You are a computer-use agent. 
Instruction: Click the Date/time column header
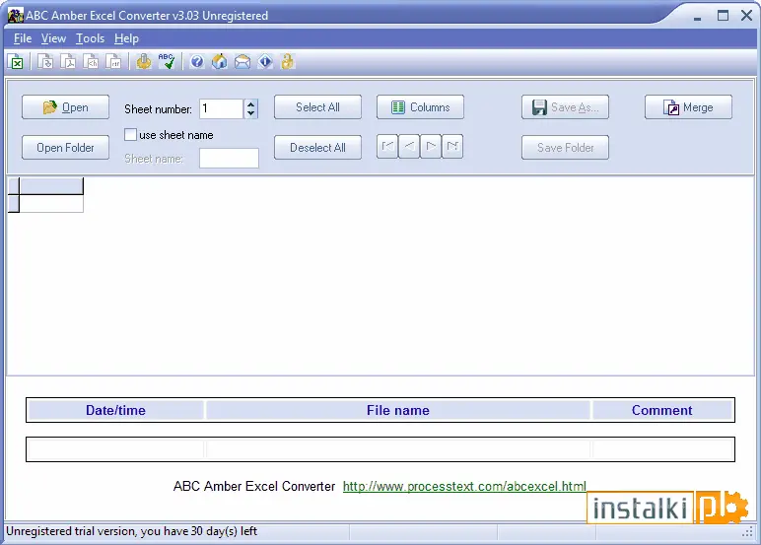tap(115, 410)
